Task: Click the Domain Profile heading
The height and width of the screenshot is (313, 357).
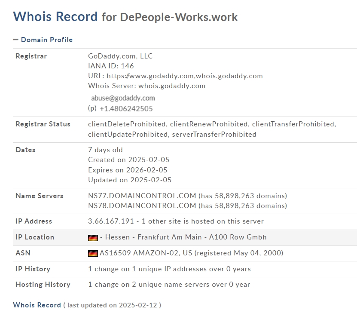Action: [x=47, y=40]
